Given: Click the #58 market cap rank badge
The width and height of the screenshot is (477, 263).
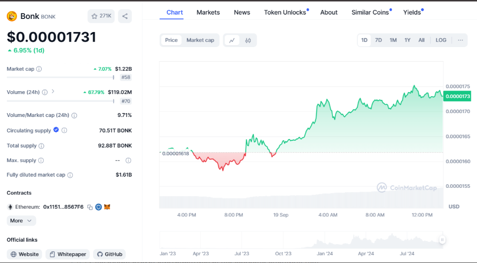Looking at the screenshot, I should [126, 77].
